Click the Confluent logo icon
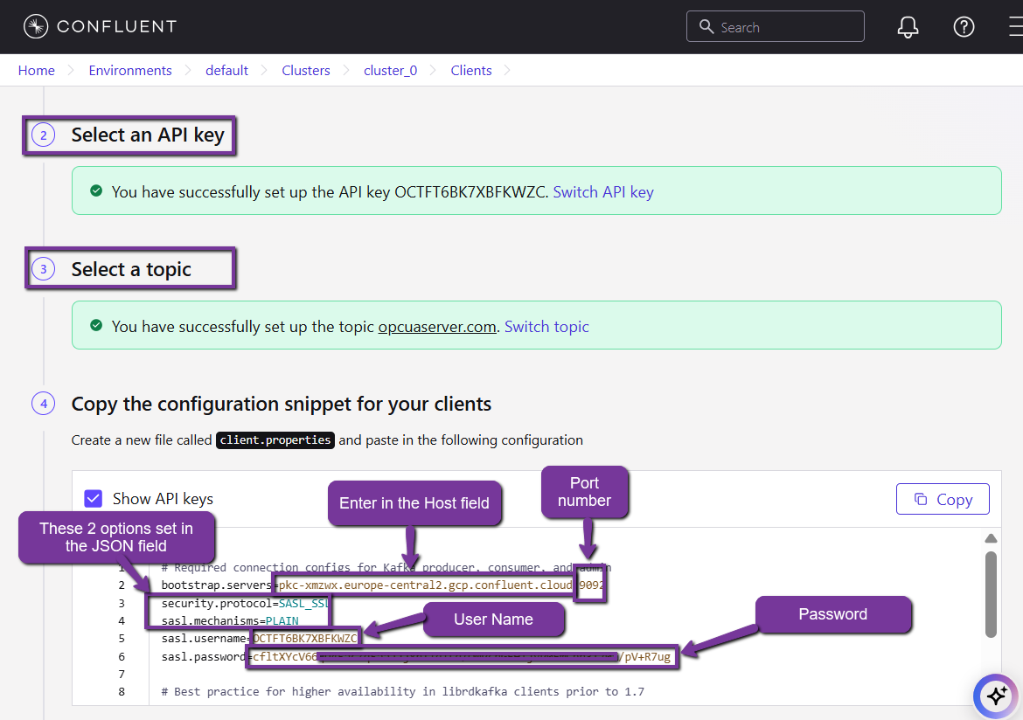Viewport: 1023px width, 720px height. click(x=36, y=27)
